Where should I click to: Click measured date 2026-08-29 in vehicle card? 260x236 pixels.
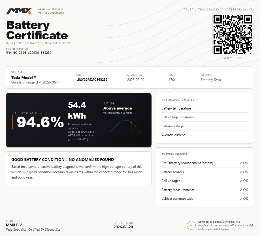[136, 80]
